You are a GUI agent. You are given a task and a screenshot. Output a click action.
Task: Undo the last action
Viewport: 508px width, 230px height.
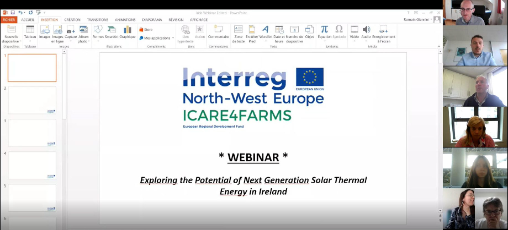[x=20, y=13]
